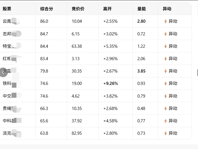Click the lightning icon in the 3.85 volume row
This screenshot has width=198, height=149.
(x=165, y=71)
